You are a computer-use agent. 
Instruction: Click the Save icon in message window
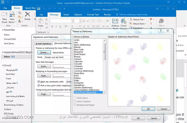[x=39, y=9]
